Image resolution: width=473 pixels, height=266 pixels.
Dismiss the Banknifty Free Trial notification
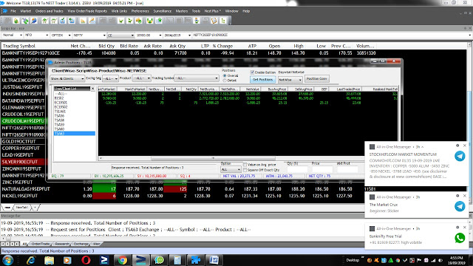pyautogui.click(x=465, y=228)
